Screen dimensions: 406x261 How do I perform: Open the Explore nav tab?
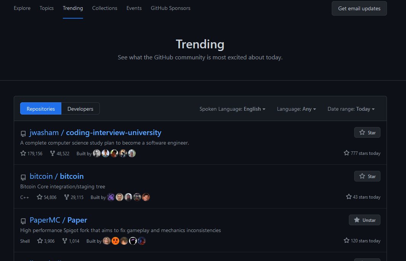point(22,8)
